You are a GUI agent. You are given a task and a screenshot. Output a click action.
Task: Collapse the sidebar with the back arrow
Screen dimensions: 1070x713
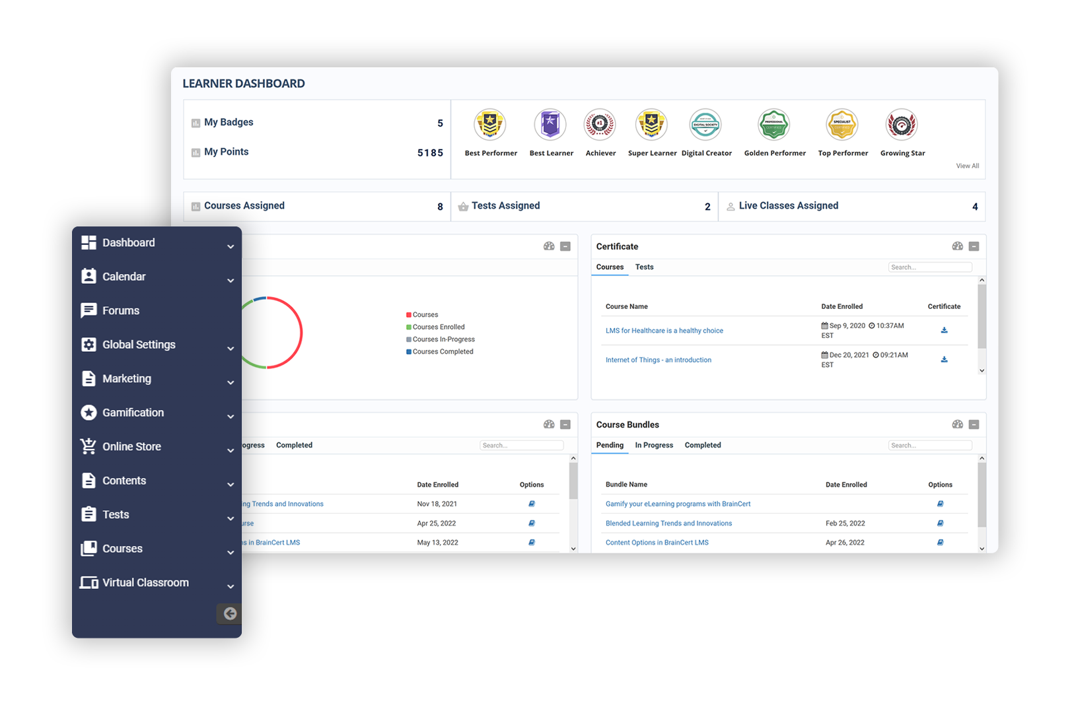pyautogui.click(x=229, y=614)
